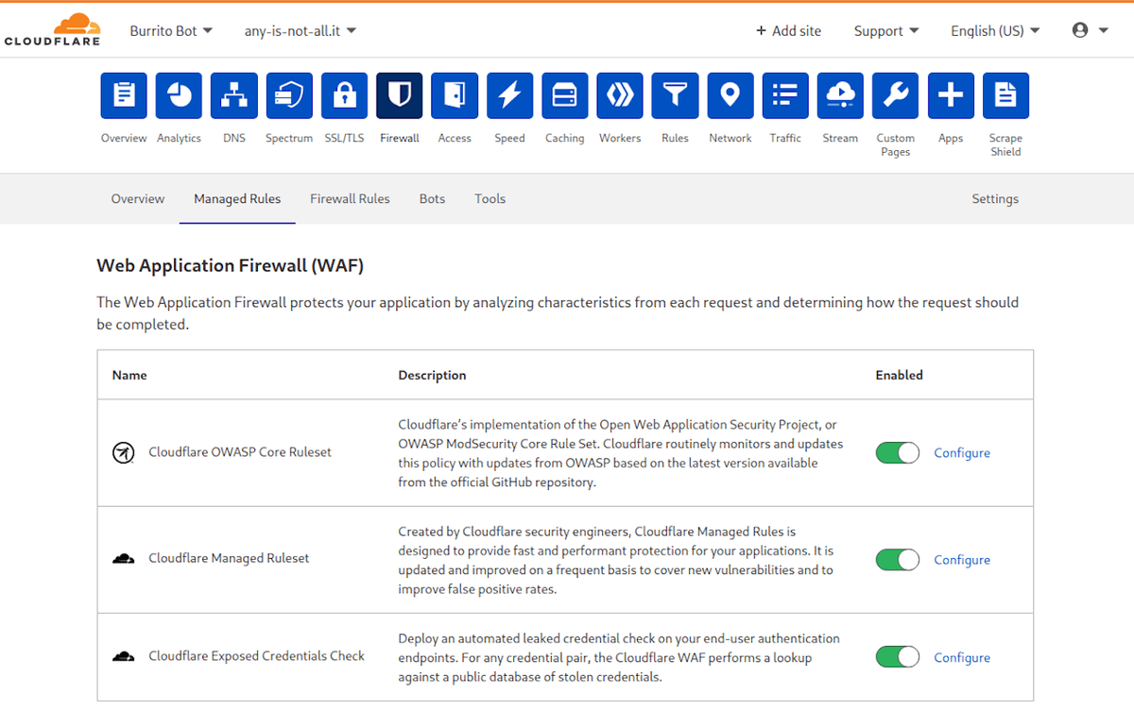The width and height of the screenshot is (1134, 727).
Task: Open the Apps plus icon
Action: pos(951,95)
